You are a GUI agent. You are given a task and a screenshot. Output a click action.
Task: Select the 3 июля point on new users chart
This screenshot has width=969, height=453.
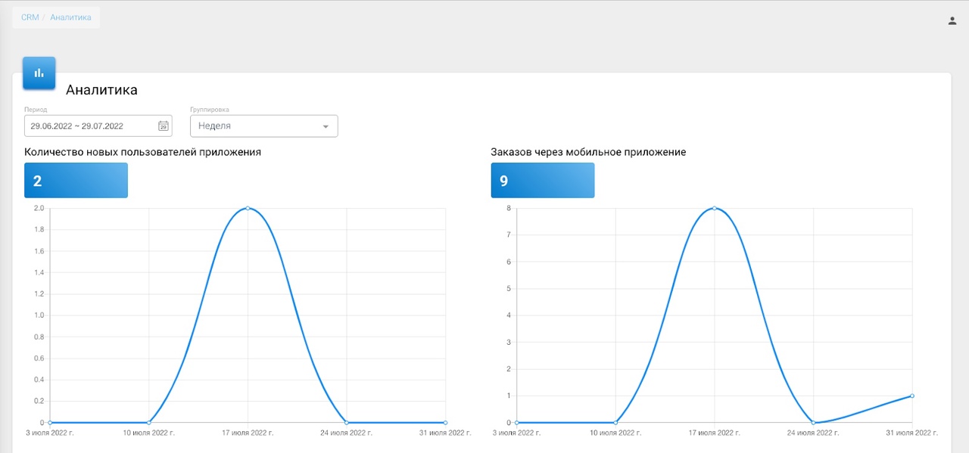click(x=50, y=422)
